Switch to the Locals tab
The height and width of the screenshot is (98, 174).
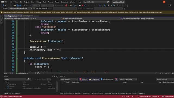click(x=11, y=93)
